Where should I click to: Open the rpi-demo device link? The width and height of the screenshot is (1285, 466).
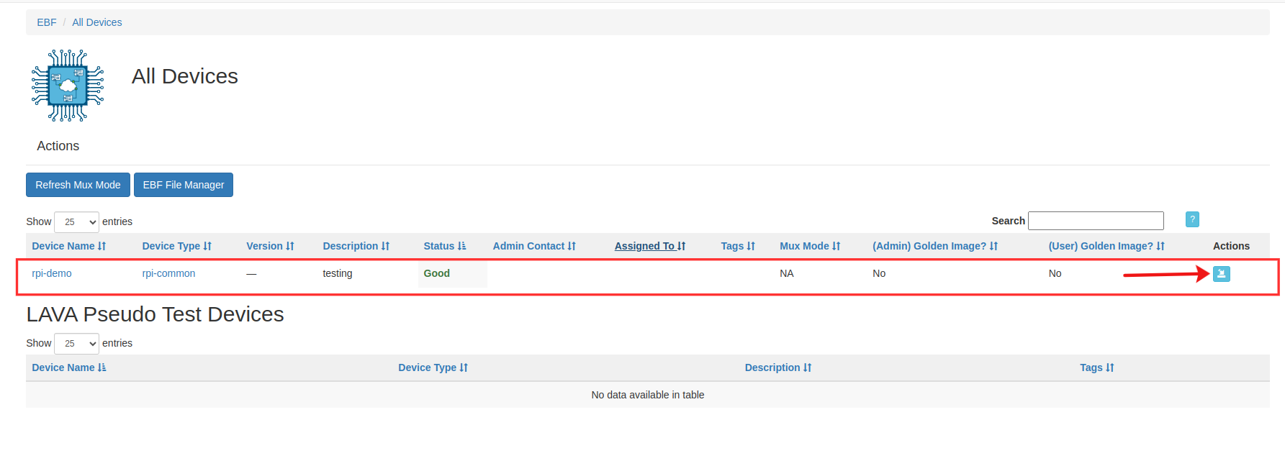(x=52, y=273)
